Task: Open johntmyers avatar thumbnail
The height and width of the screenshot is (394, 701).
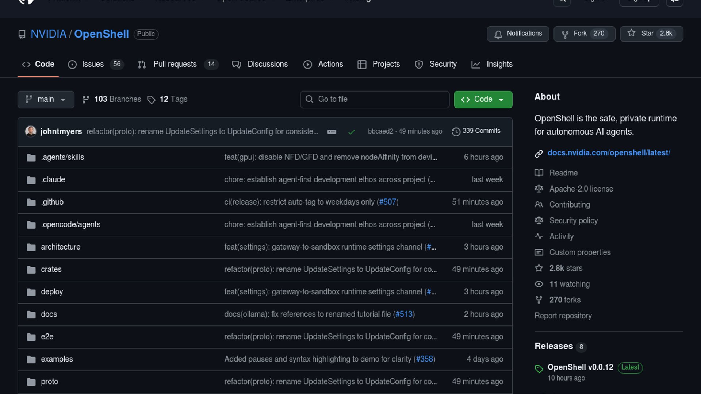Action: 31,131
